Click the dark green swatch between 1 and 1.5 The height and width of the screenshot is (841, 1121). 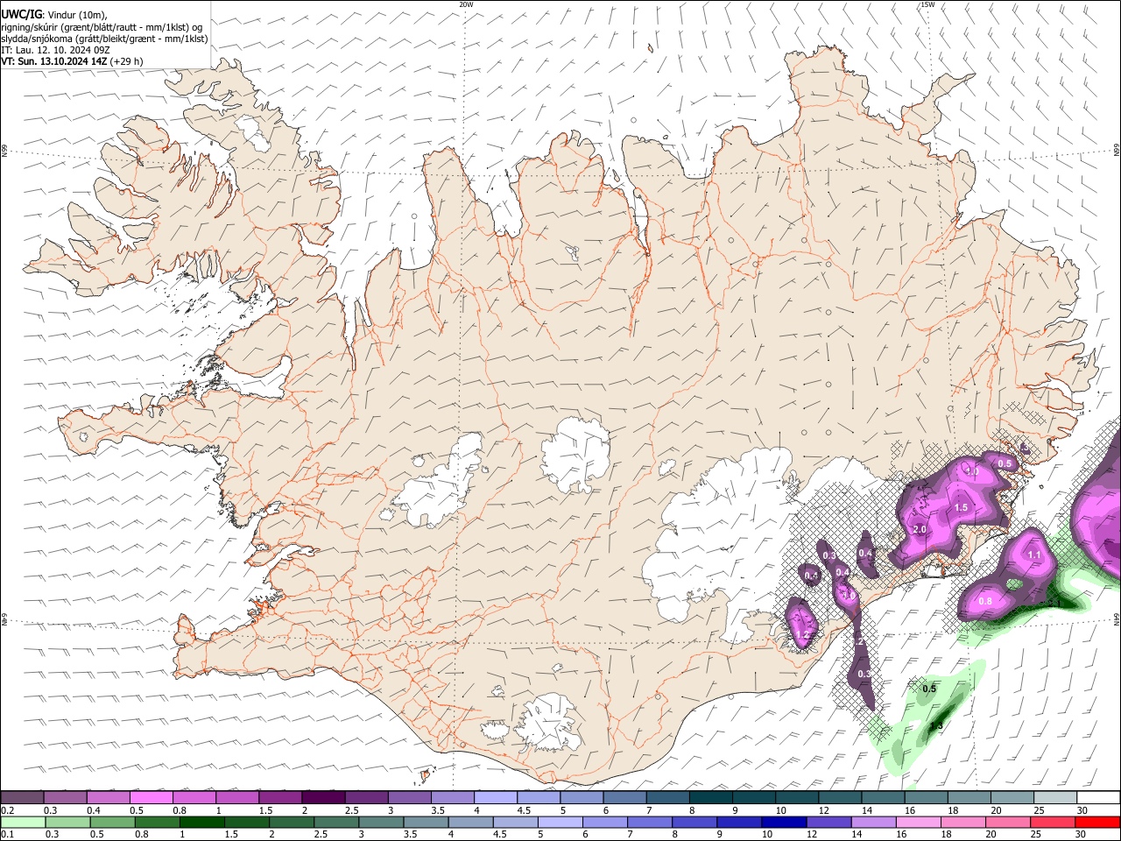(x=201, y=822)
